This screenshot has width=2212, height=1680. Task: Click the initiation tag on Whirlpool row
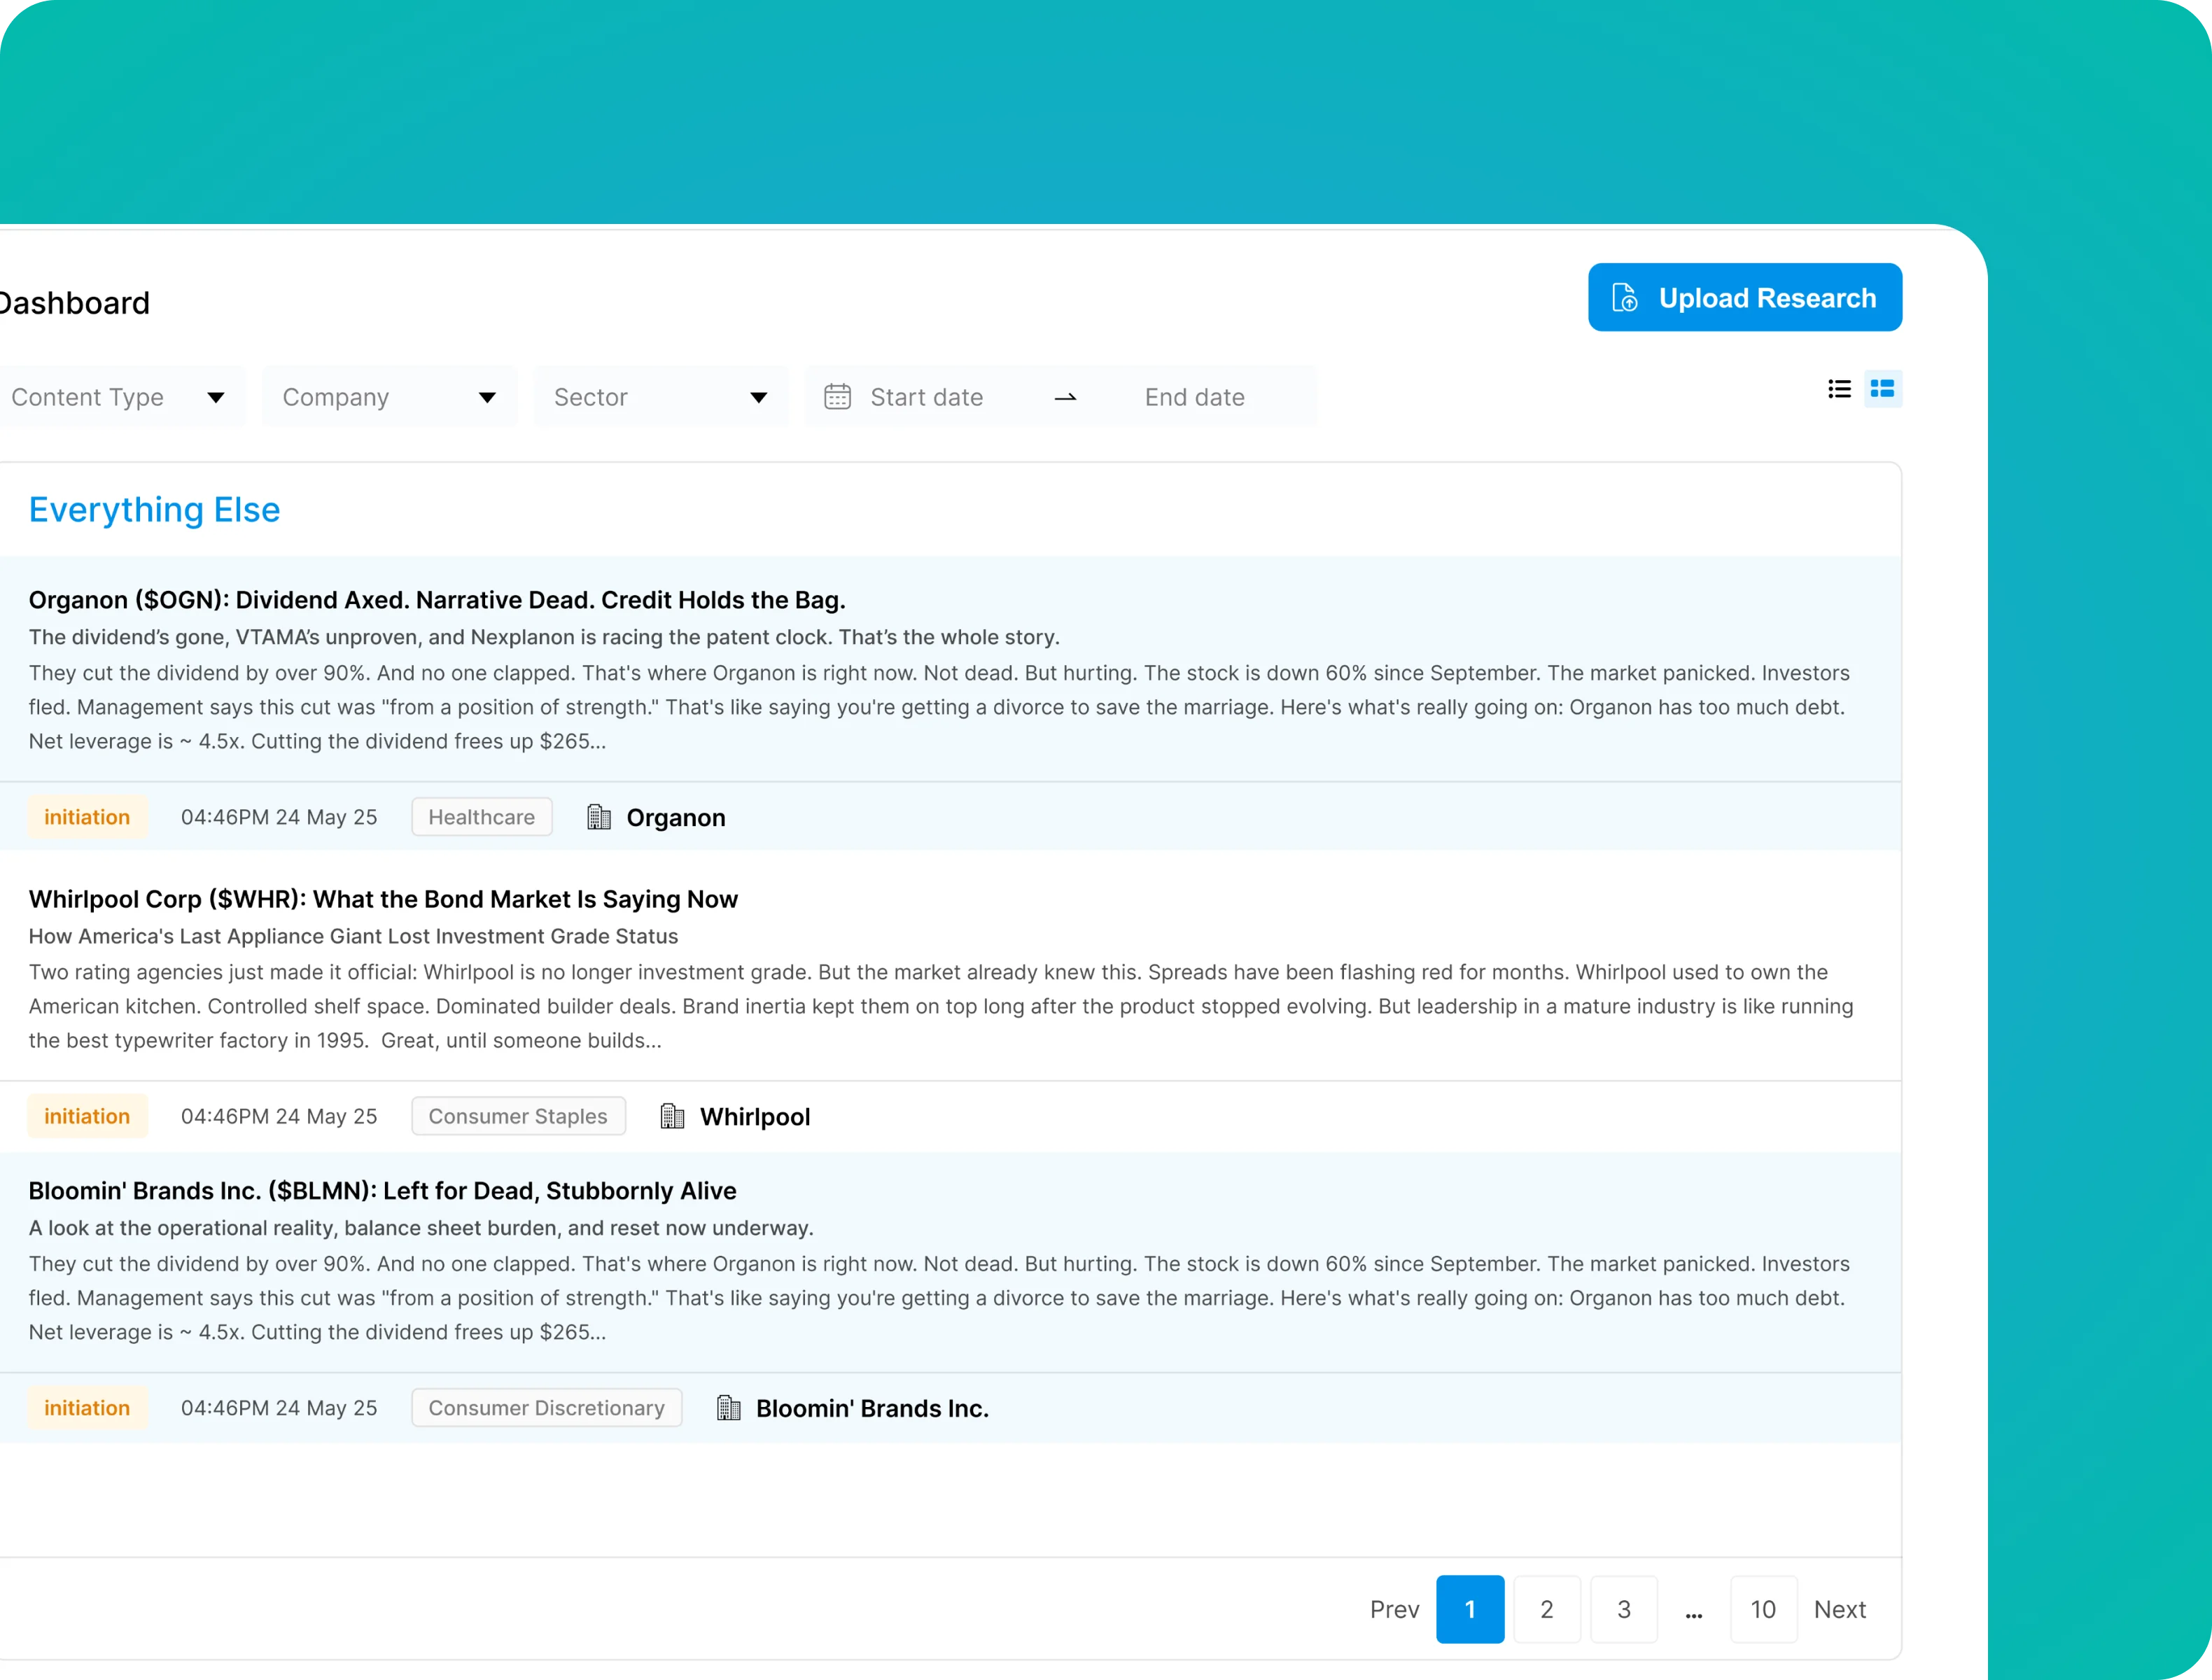point(87,1116)
